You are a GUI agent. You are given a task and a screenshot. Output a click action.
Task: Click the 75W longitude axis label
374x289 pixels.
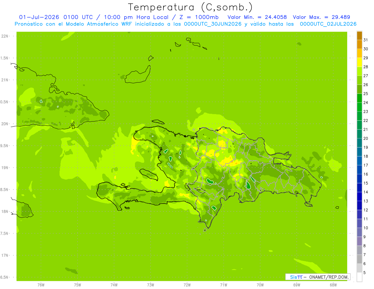(x=77, y=285)
